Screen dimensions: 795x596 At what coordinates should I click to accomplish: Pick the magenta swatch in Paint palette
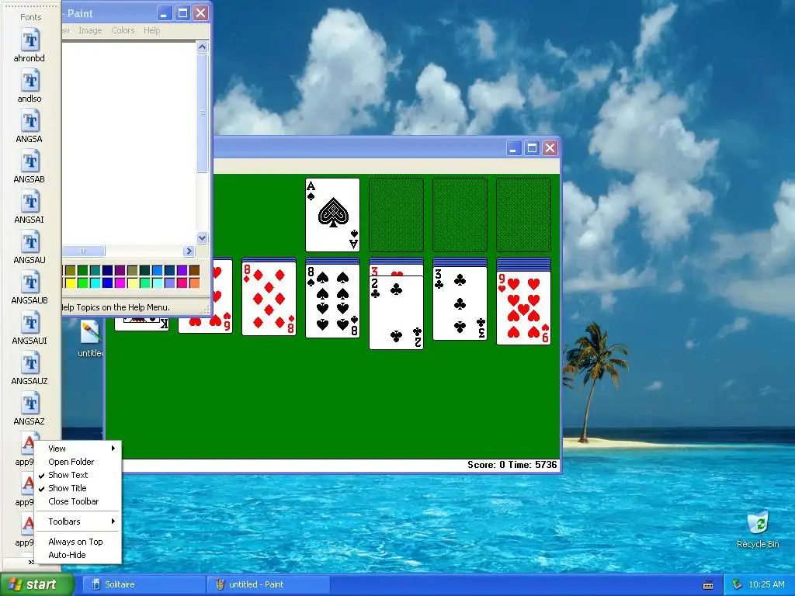[120, 282]
